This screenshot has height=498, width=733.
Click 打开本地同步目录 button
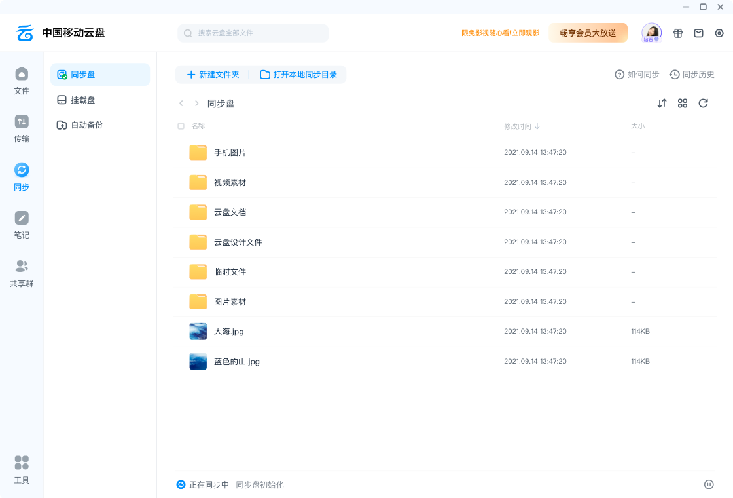click(x=298, y=75)
